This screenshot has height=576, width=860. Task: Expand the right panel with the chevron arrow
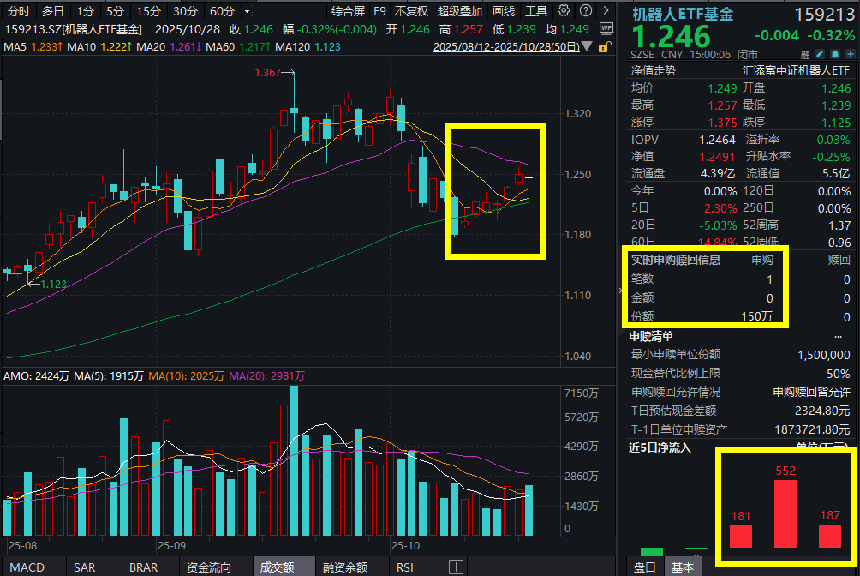[607, 10]
